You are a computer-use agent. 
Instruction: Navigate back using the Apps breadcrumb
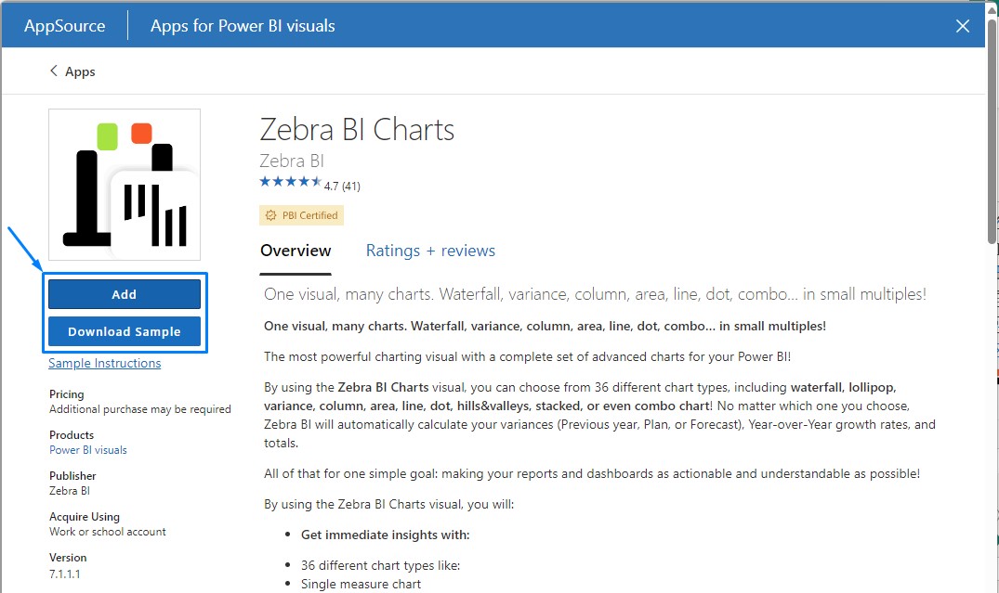(81, 71)
